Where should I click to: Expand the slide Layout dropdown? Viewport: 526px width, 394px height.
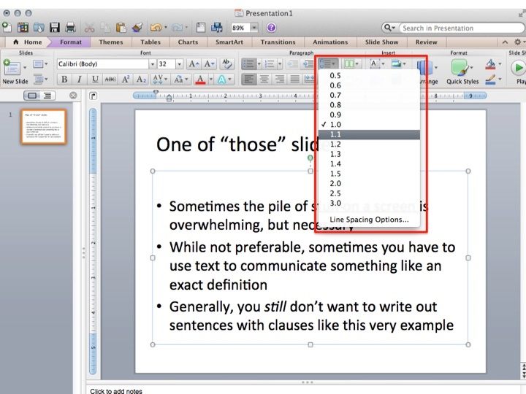coord(41,63)
